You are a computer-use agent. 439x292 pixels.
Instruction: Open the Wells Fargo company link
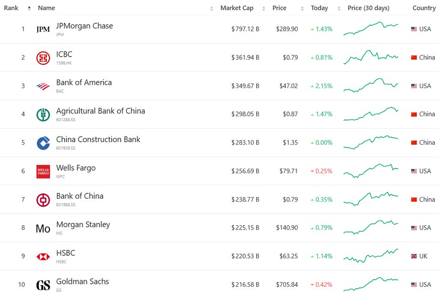[x=75, y=168]
